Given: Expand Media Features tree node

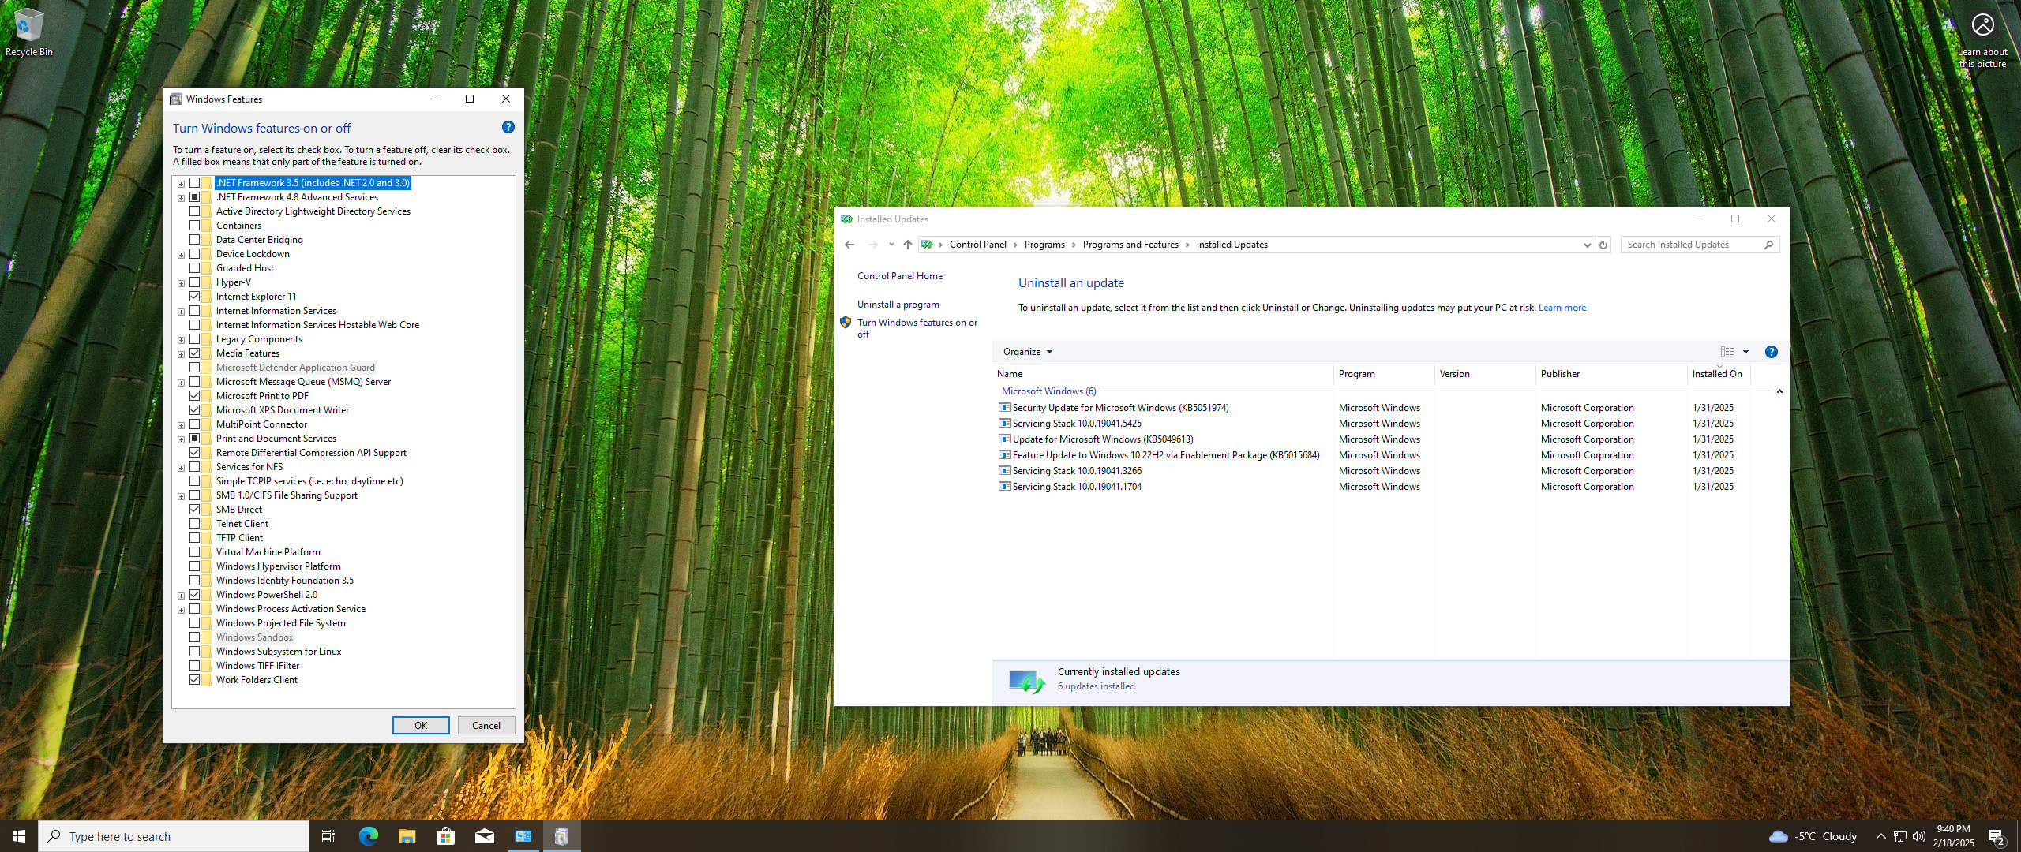Looking at the screenshot, I should pos(181,354).
